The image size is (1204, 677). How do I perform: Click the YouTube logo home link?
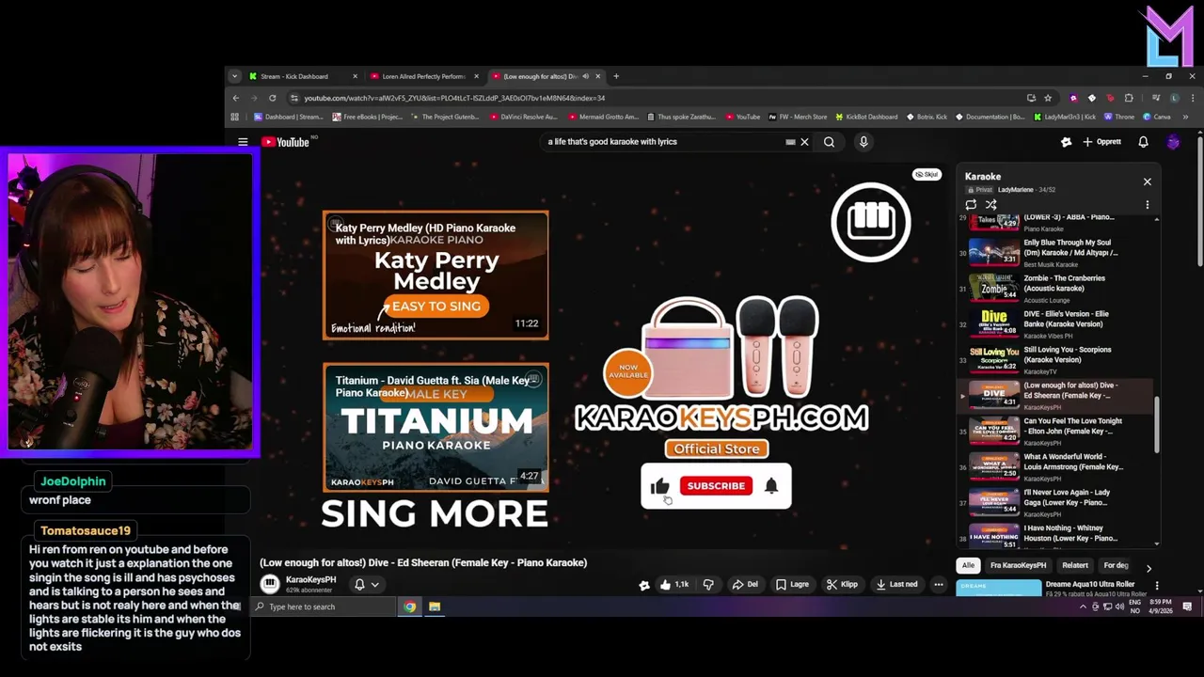click(286, 142)
